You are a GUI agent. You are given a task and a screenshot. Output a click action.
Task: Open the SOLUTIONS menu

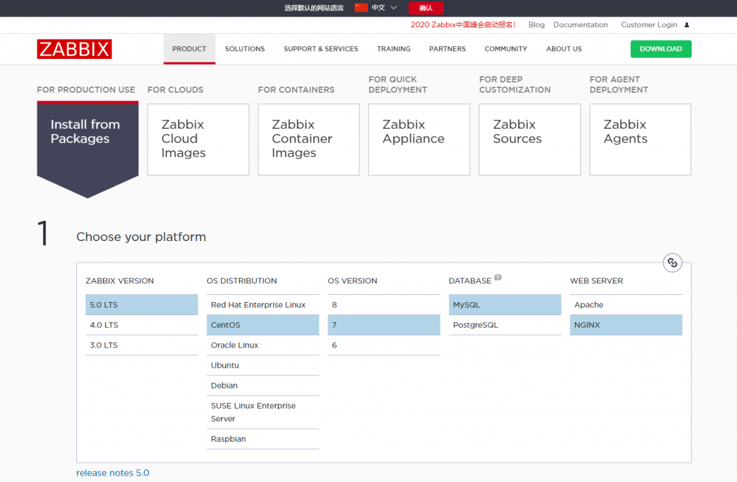[245, 49]
